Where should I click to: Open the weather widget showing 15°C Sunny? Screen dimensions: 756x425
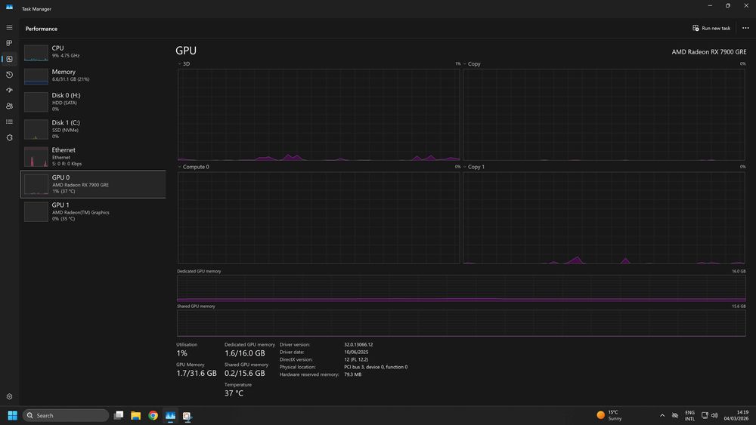(610, 415)
